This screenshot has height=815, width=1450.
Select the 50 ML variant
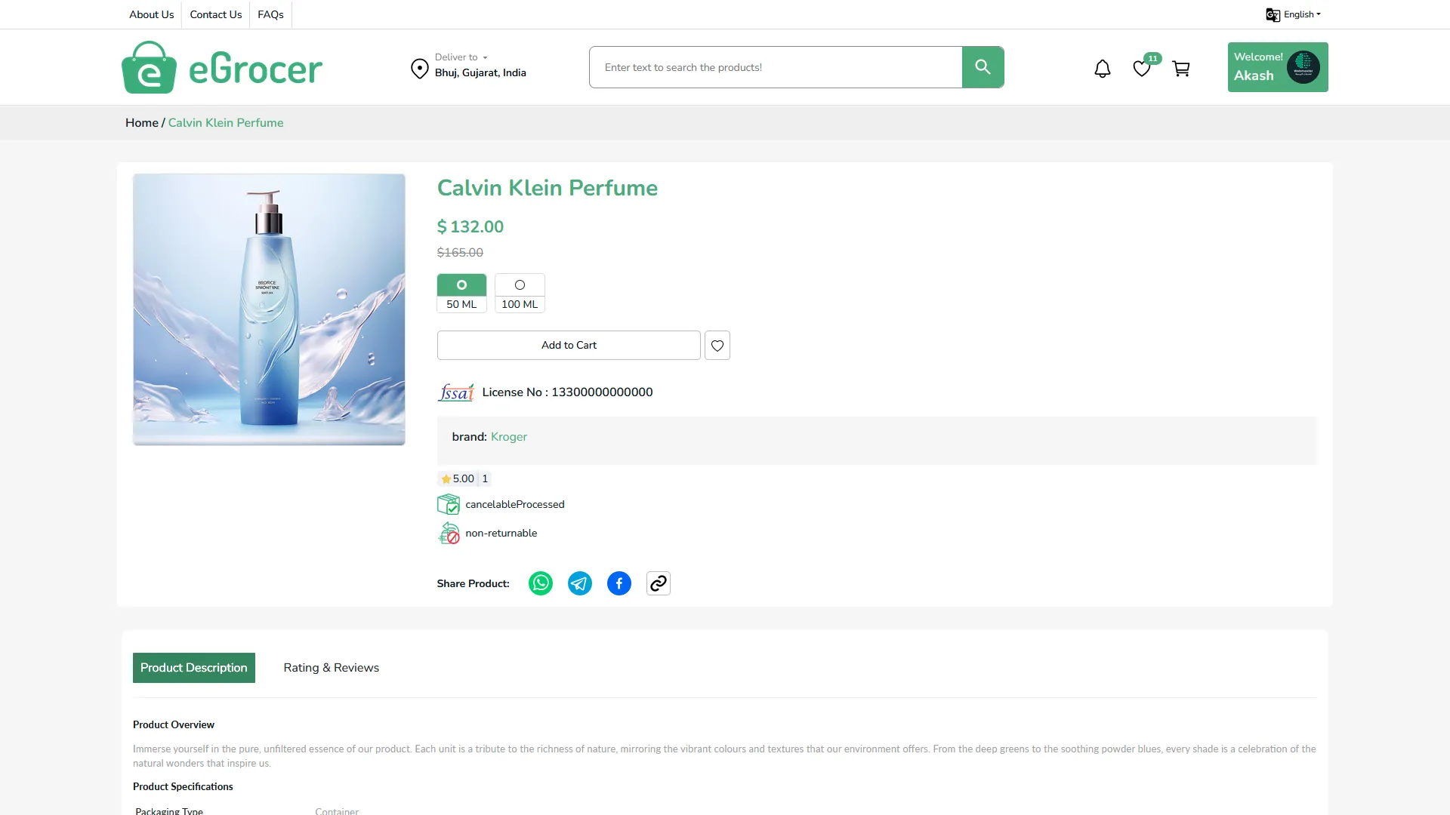point(461,293)
